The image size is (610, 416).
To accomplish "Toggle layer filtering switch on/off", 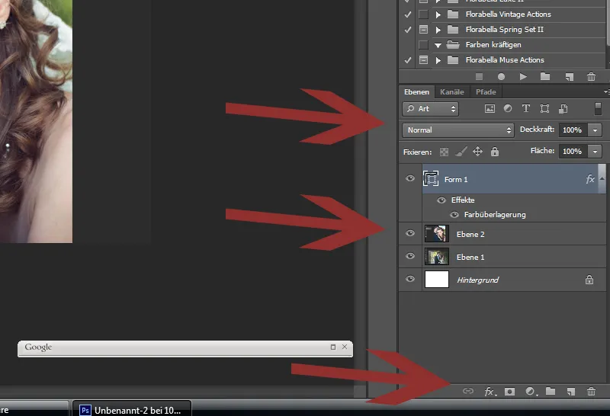I will click(598, 109).
